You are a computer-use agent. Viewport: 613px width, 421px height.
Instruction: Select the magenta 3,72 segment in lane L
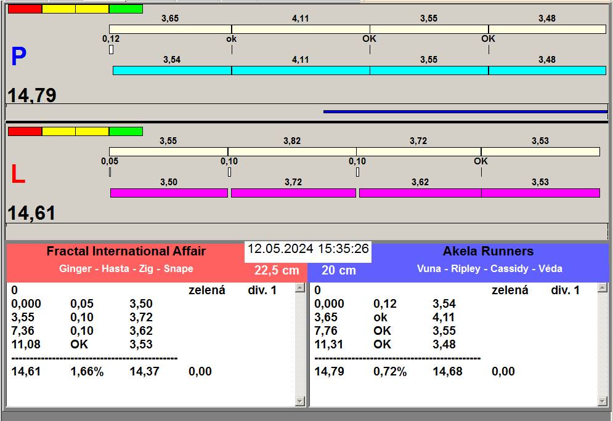tap(293, 193)
